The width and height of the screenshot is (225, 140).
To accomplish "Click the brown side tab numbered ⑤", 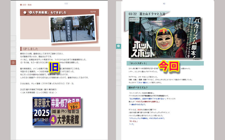I will click(13, 62).
